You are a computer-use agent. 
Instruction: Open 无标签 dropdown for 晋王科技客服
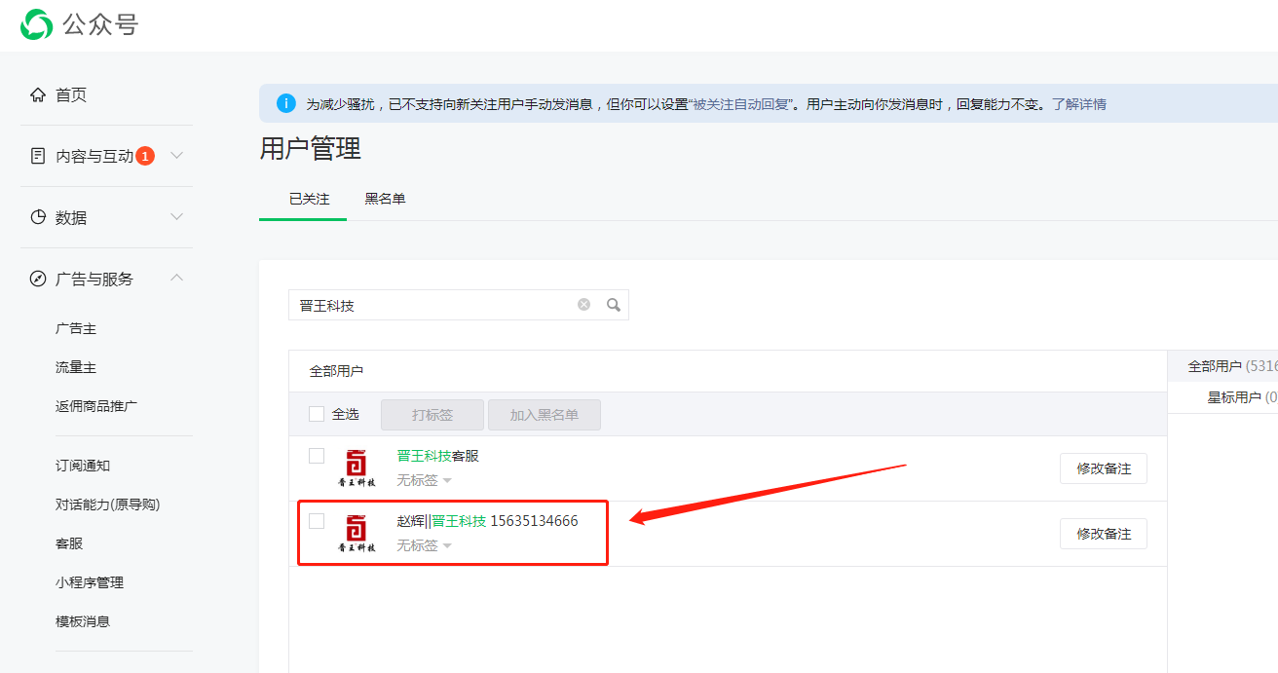424,480
